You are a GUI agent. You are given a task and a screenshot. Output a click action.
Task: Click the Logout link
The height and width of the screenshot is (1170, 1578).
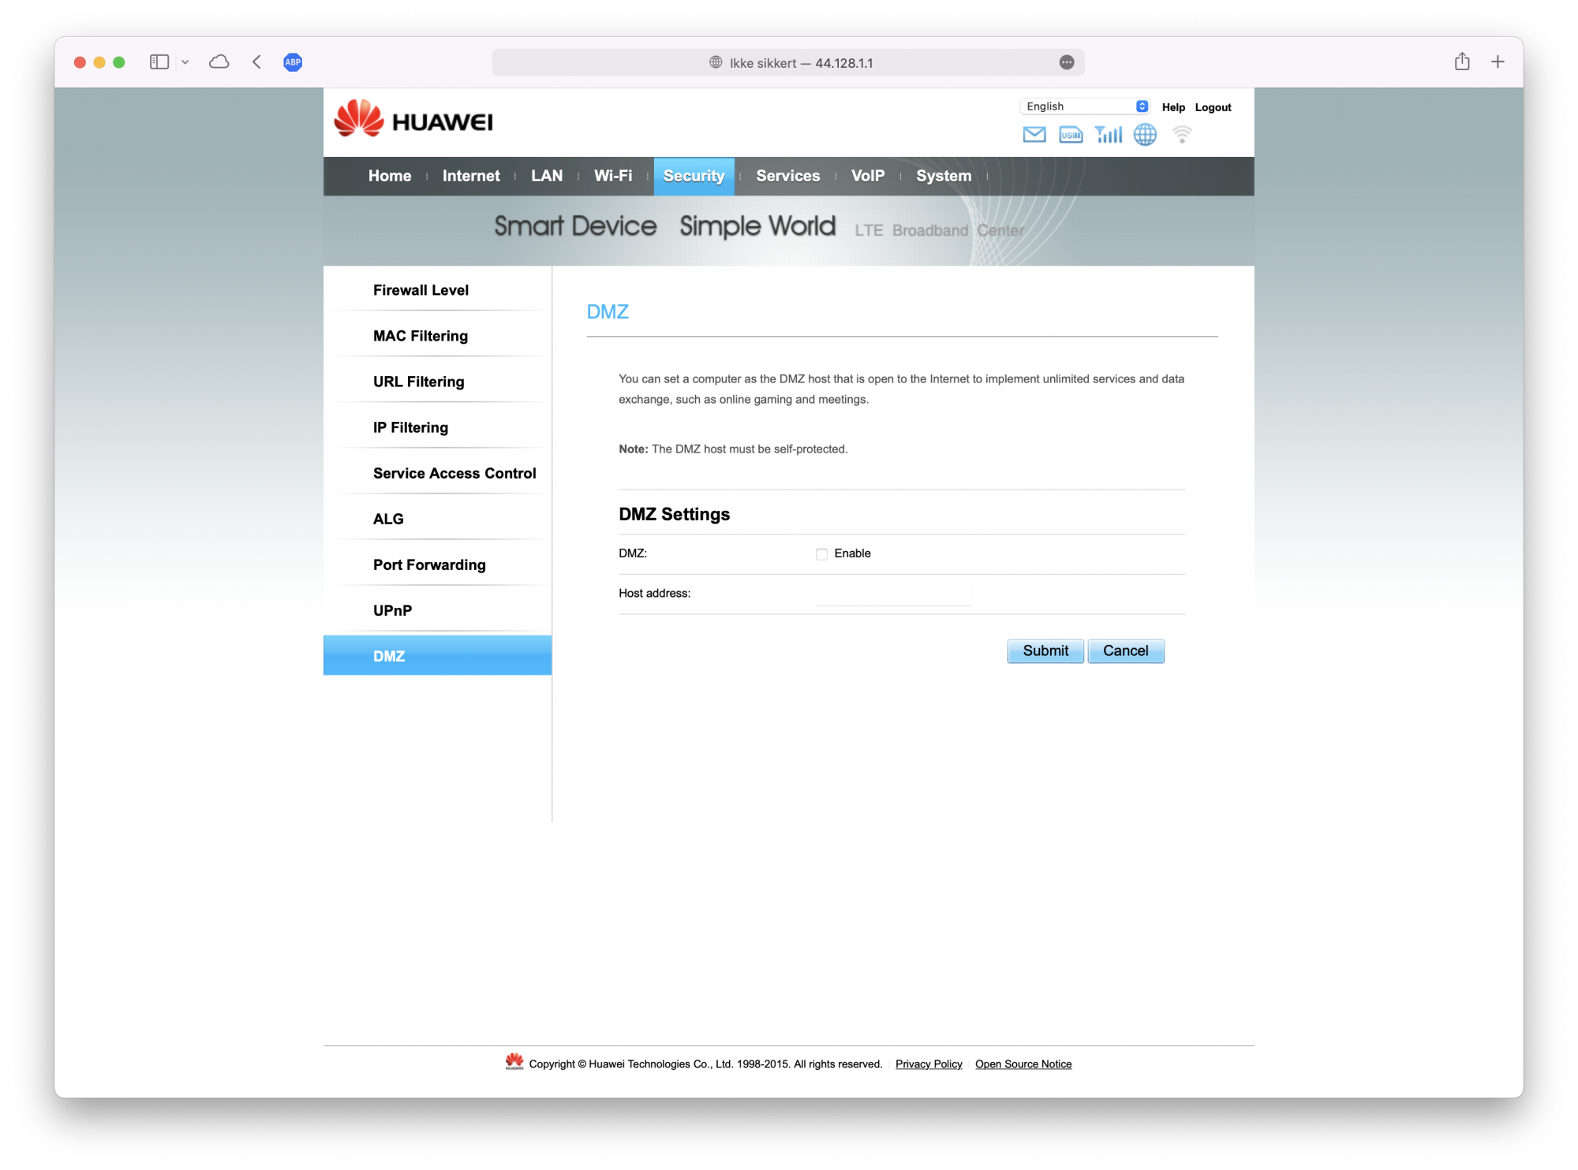[1213, 107]
